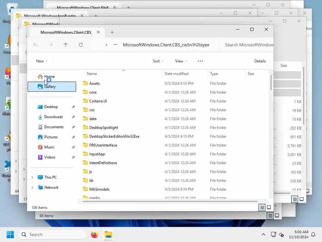This screenshot has height=242, width=322.
Task: Select the lib folder
Action: click(x=91, y=181)
